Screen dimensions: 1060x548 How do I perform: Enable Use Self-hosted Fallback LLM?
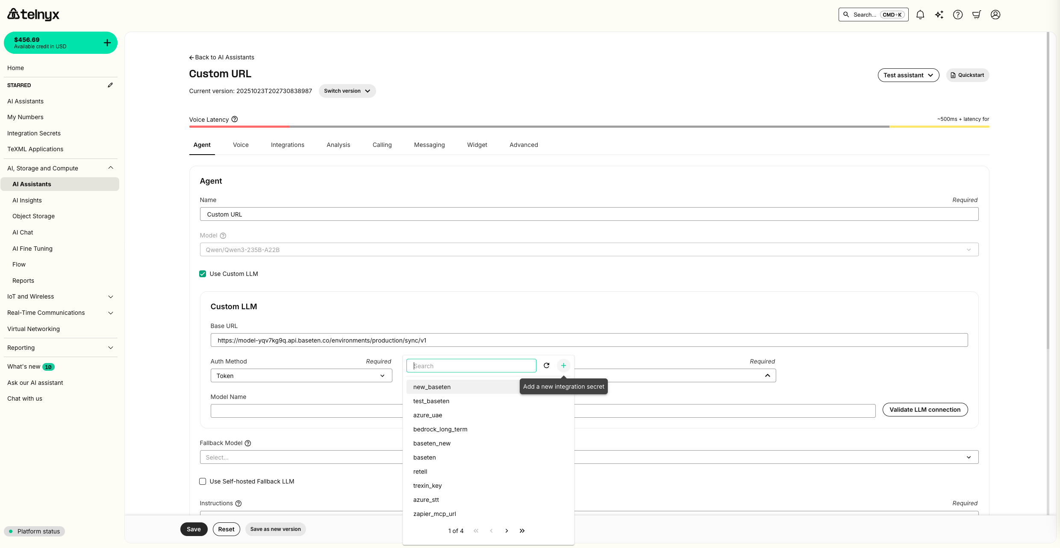203,481
